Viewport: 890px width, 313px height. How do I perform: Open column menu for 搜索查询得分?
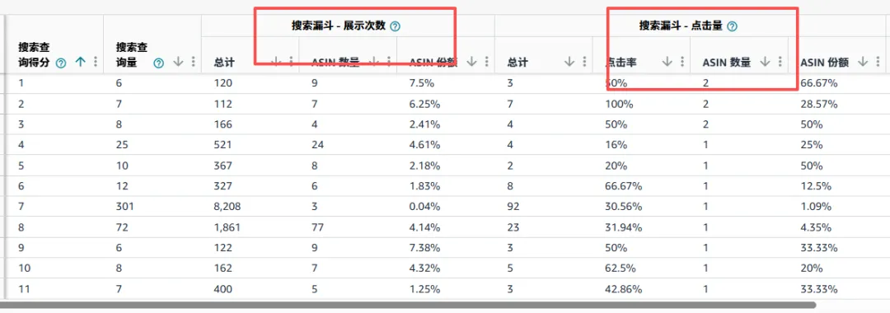point(96,63)
